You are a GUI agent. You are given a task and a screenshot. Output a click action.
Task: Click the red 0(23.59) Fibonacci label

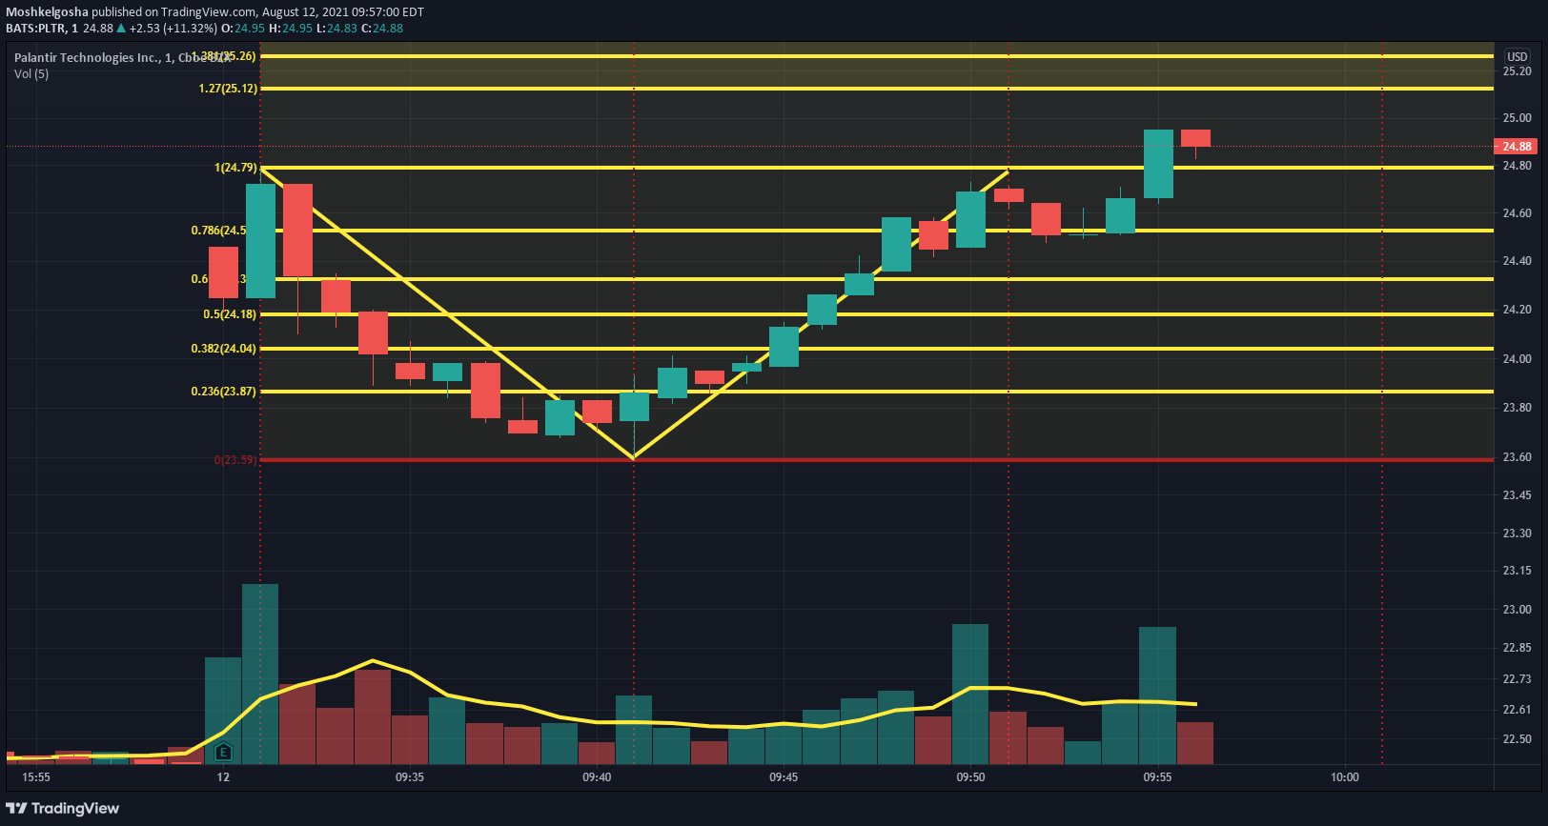(235, 460)
